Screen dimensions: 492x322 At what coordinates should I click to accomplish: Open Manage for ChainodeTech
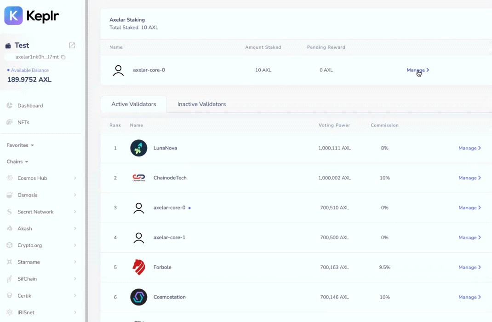click(x=470, y=178)
